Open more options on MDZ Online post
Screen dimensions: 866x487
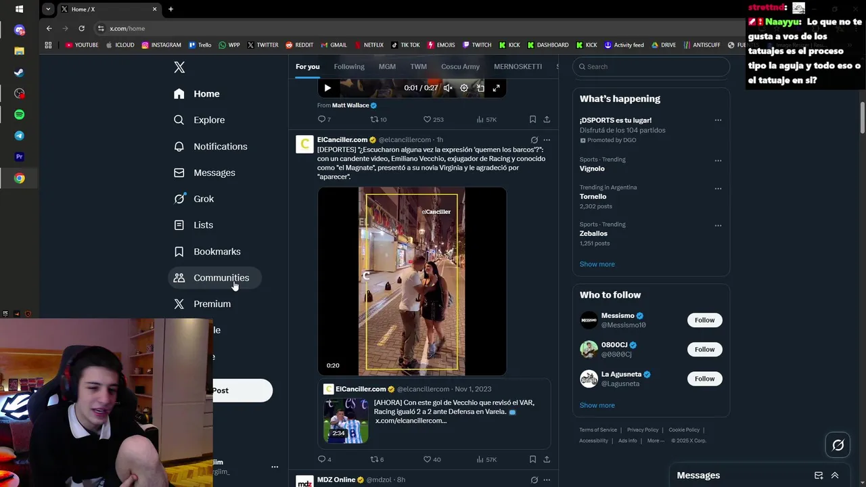pyautogui.click(x=547, y=480)
